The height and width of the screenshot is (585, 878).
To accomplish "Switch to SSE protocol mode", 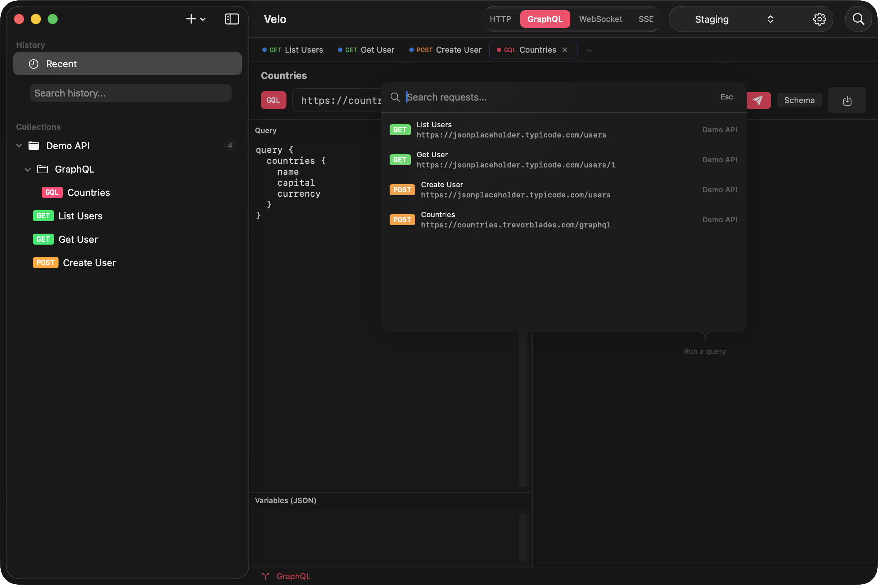I will (646, 19).
